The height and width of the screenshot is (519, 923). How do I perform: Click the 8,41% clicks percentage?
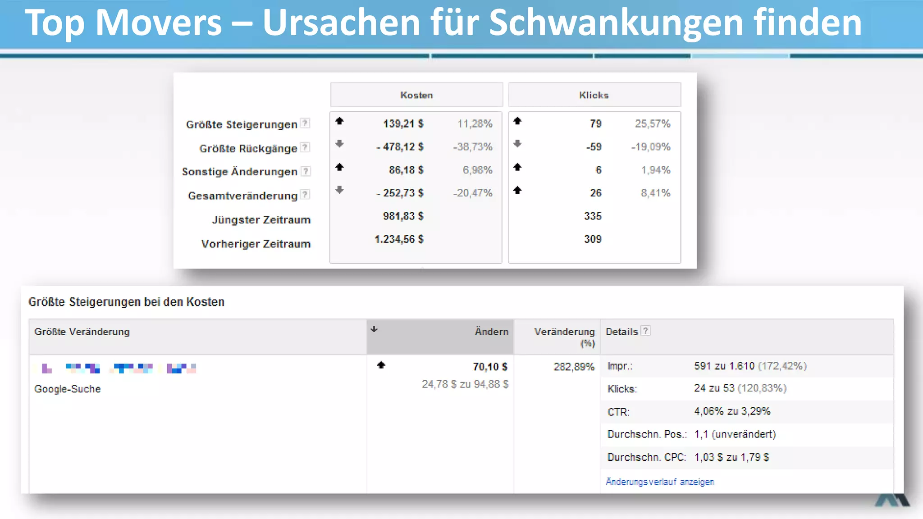(656, 193)
